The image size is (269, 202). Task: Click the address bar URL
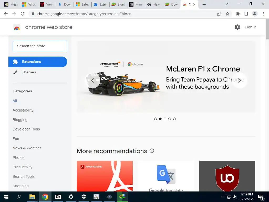[84, 14]
